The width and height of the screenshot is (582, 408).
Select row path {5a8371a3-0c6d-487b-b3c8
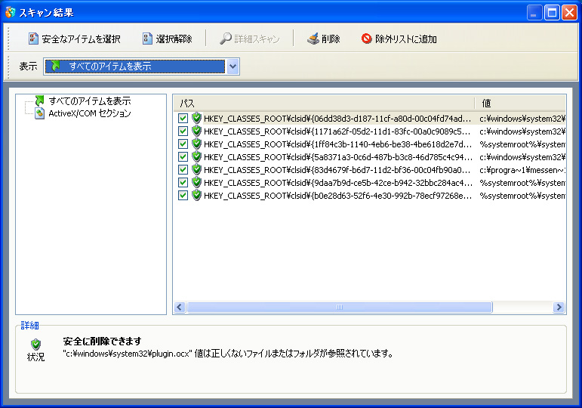(x=337, y=157)
